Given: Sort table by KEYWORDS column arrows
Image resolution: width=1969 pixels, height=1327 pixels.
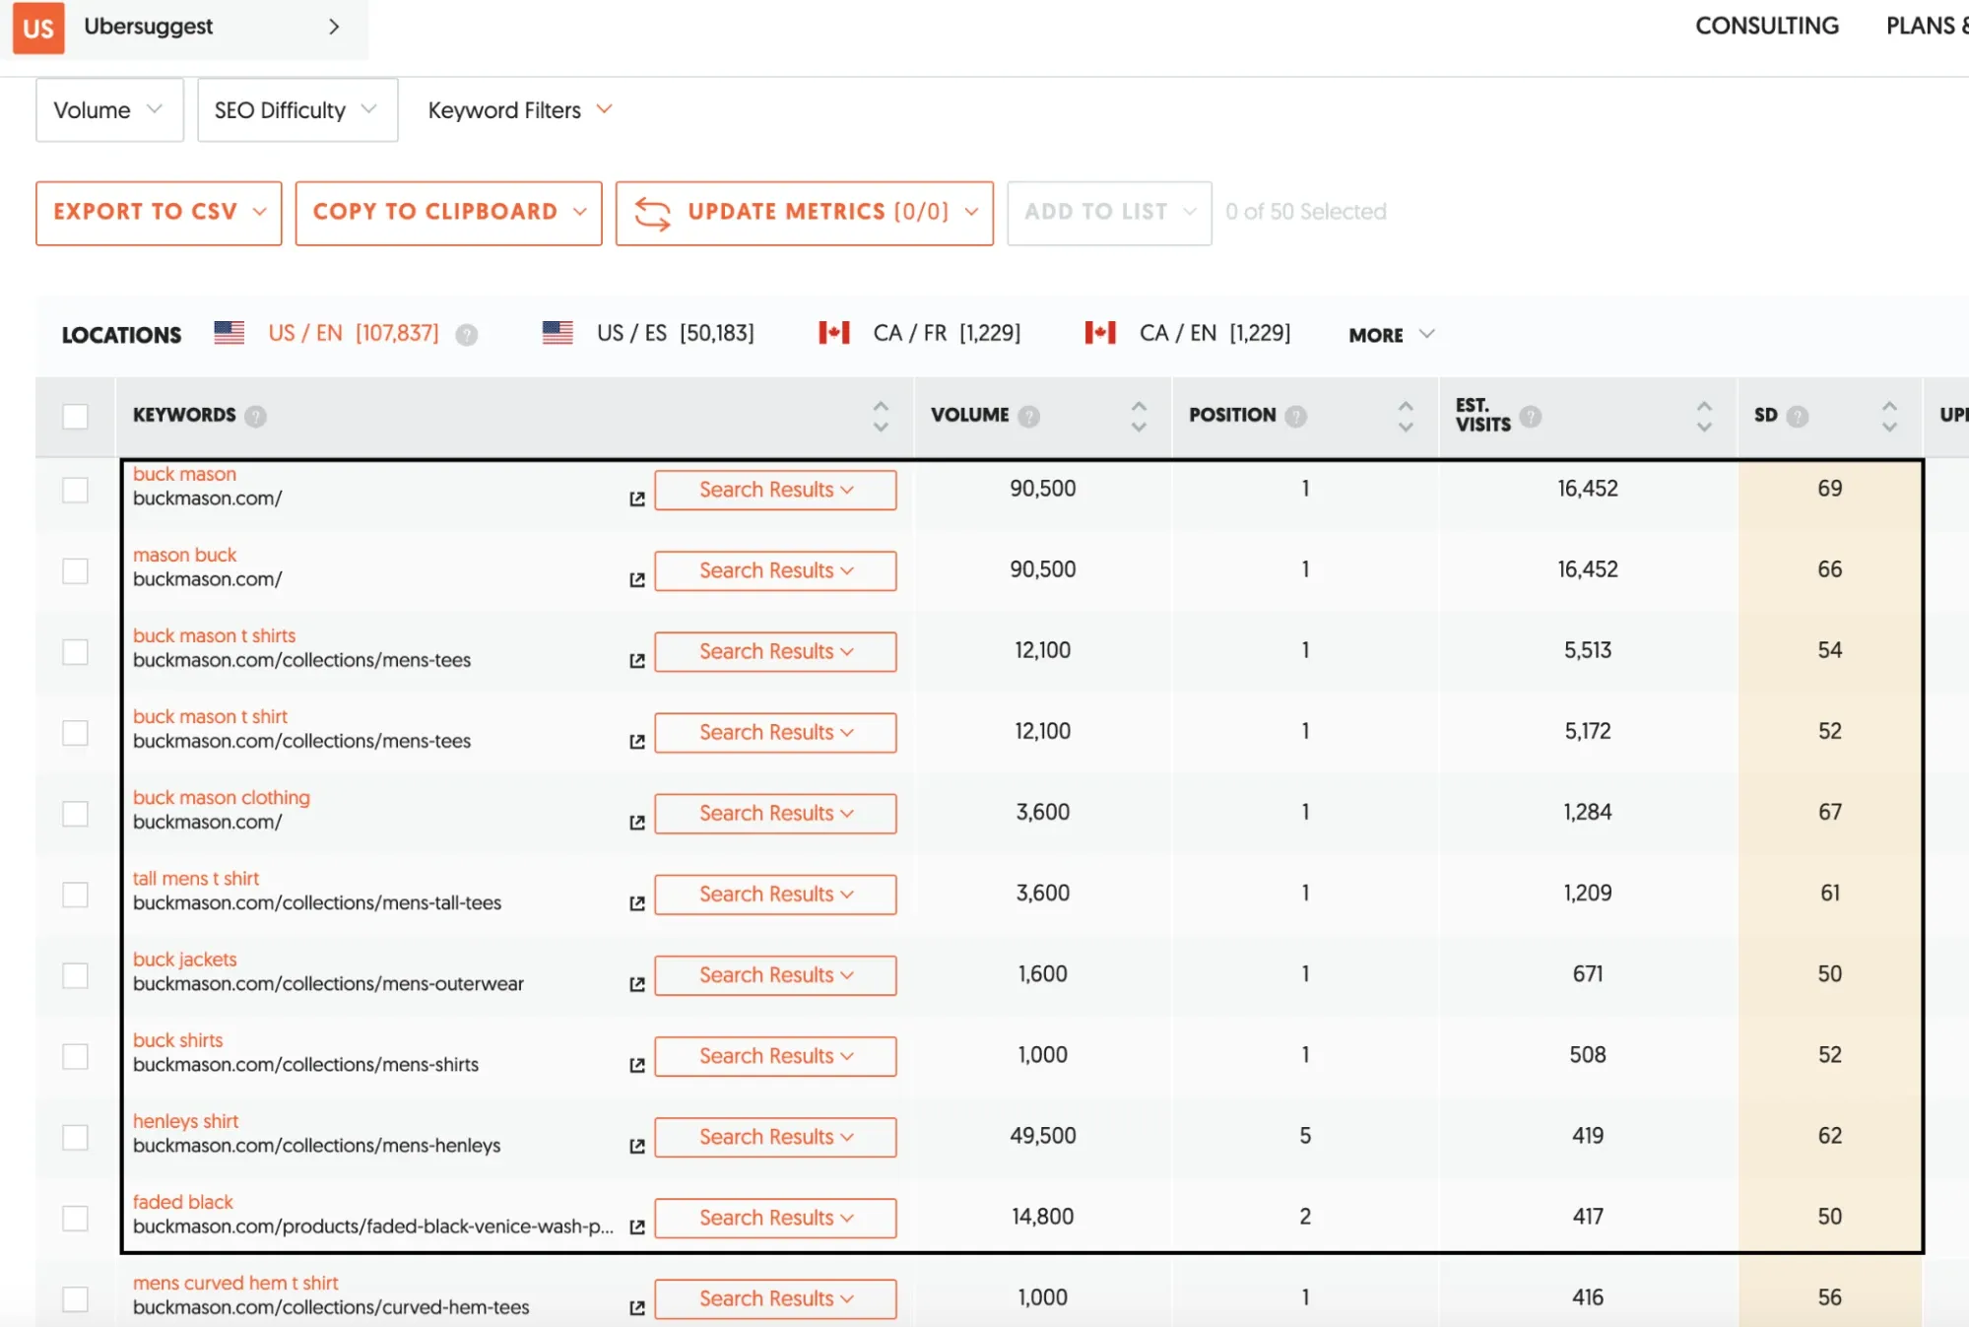Looking at the screenshot, I should pos(881,416).
